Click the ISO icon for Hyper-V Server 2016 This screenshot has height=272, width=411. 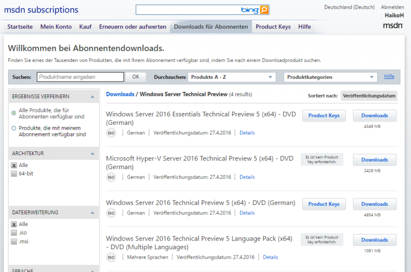click(111, 177)
